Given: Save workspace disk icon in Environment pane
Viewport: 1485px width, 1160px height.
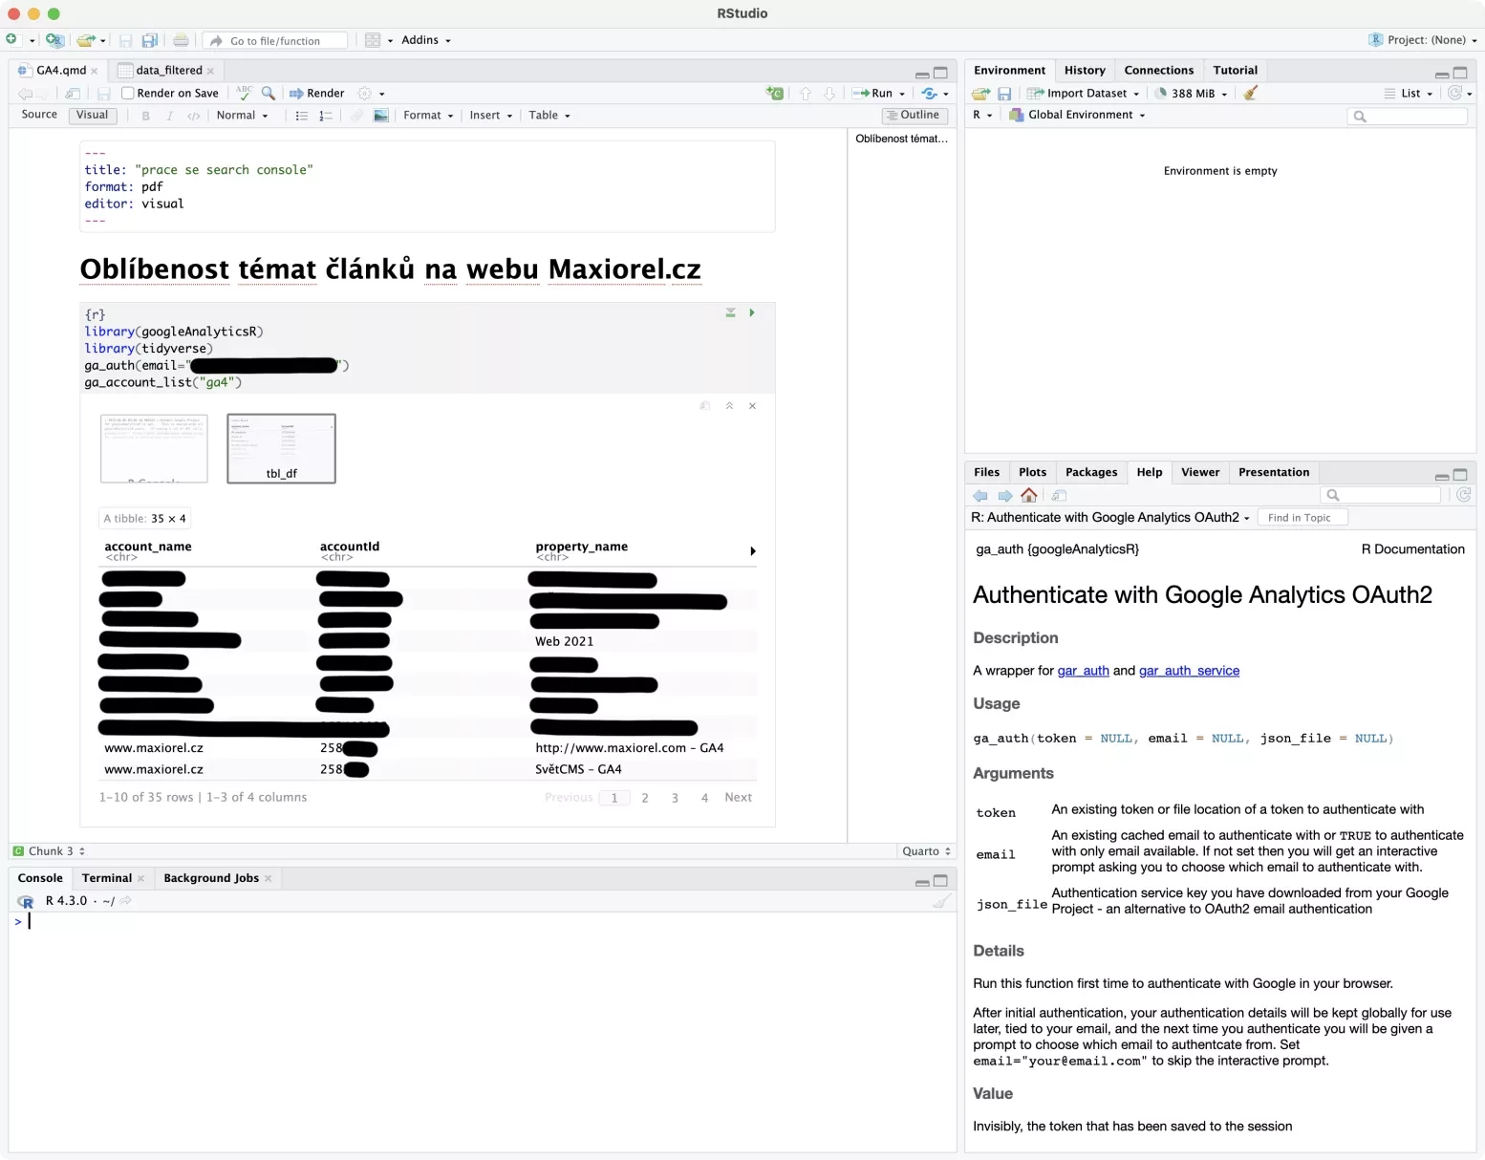Looking at the screenshot, I should point(1004,94).
